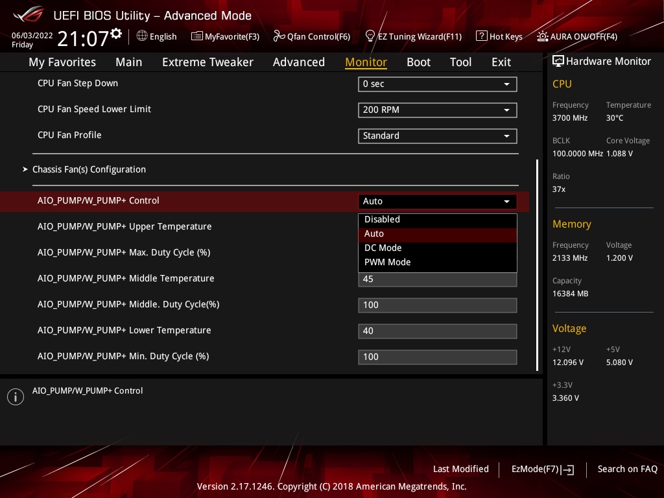Click AIO_PUMP/W_PUMP+ Max. Duty Cycle label

pyautogui.click(x=124, y=252)
